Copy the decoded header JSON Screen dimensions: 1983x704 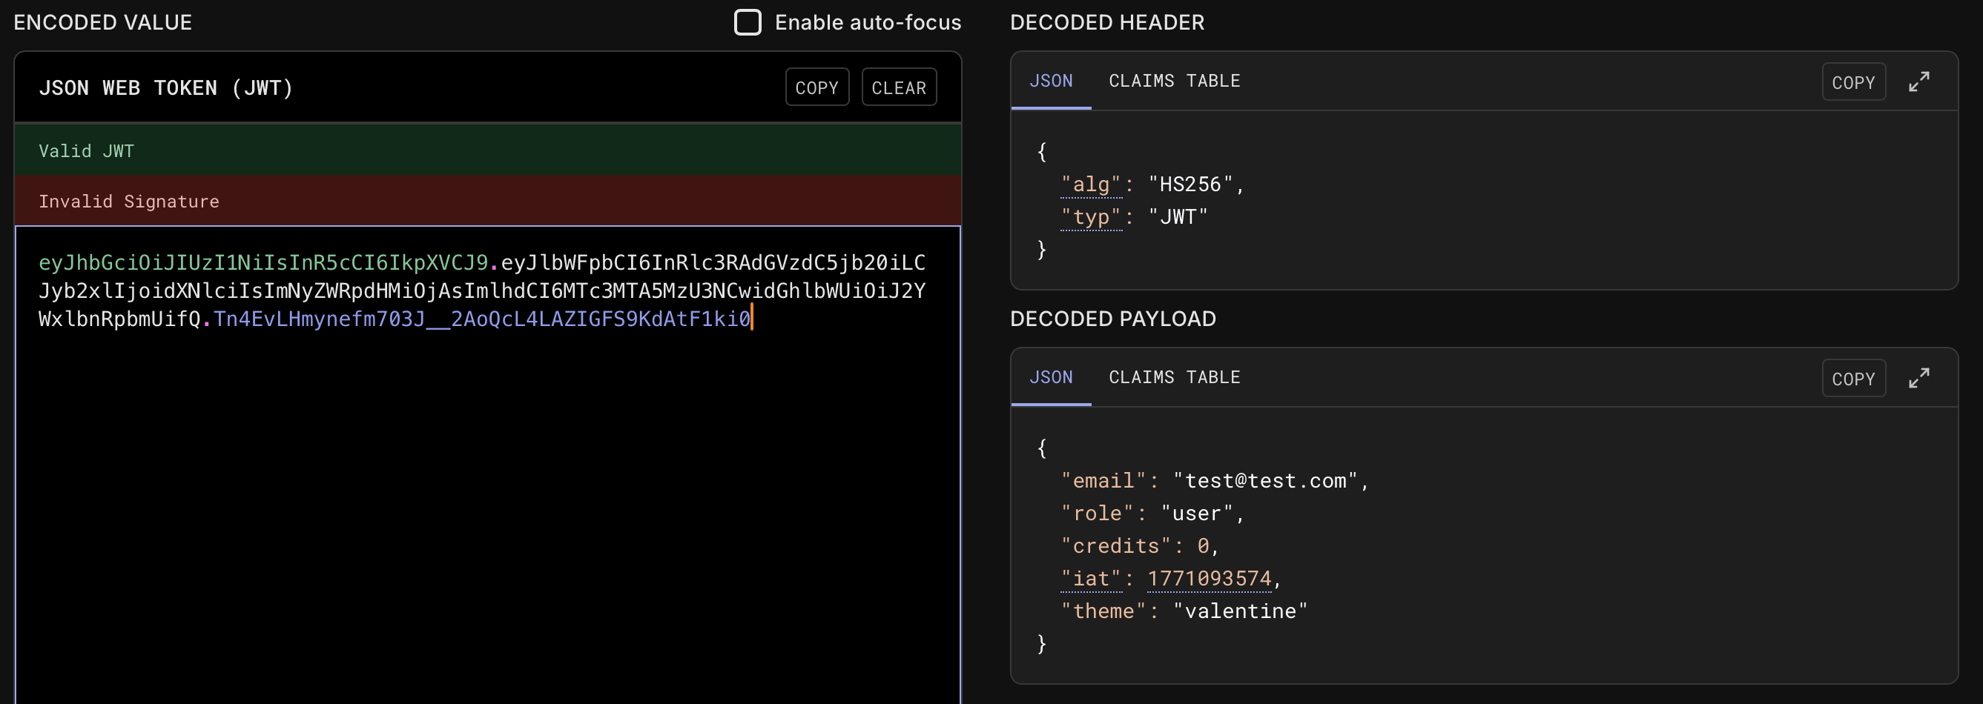1852,82
